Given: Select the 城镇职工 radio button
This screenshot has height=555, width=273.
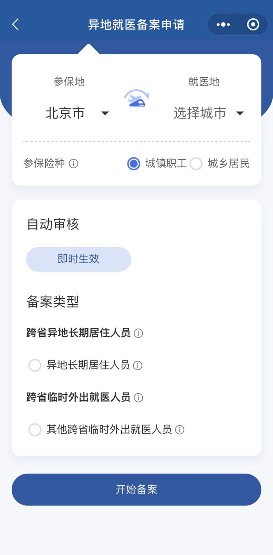Looking at the screenshot, I should 134,164.
